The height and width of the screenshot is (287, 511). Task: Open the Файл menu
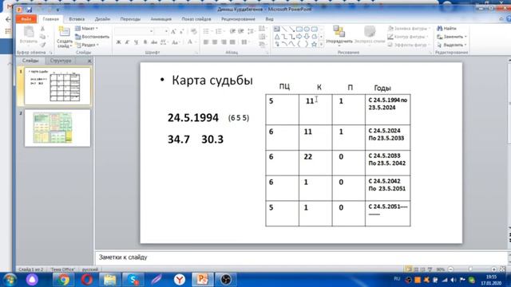(26, 19)
